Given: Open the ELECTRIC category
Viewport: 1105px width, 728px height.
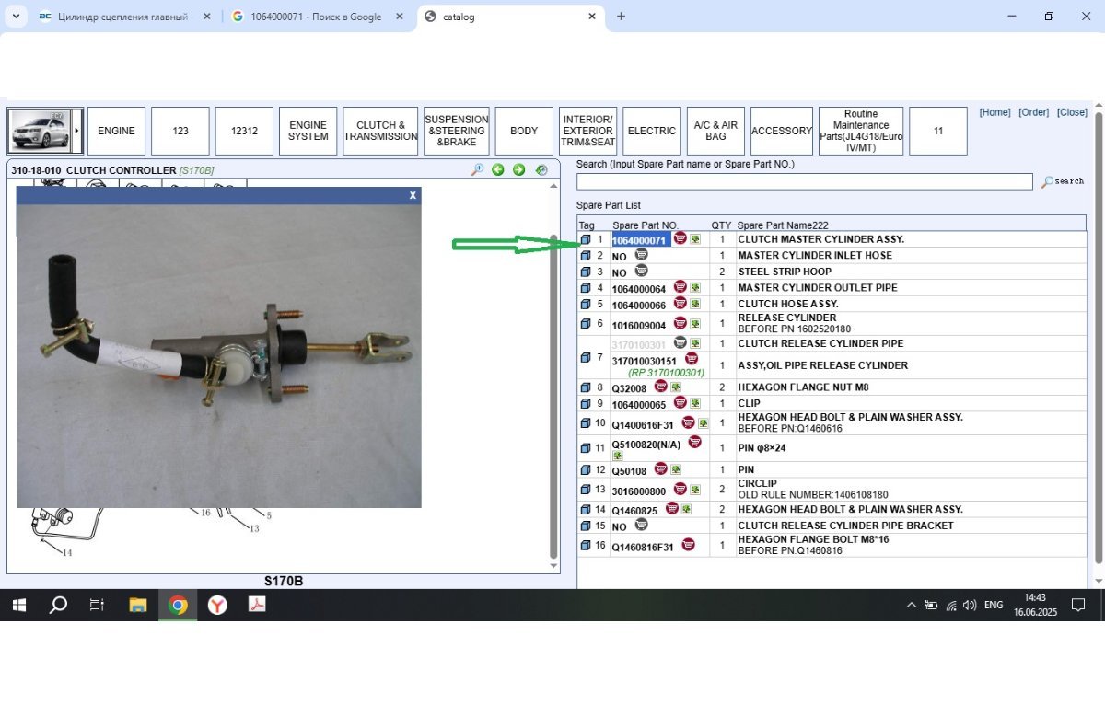Looking at the screenshot, I should (x=652, y=131).
